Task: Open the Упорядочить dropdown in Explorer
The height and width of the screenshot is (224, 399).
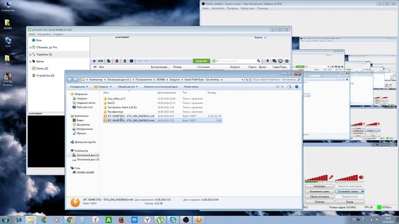Action: [79, 87]
